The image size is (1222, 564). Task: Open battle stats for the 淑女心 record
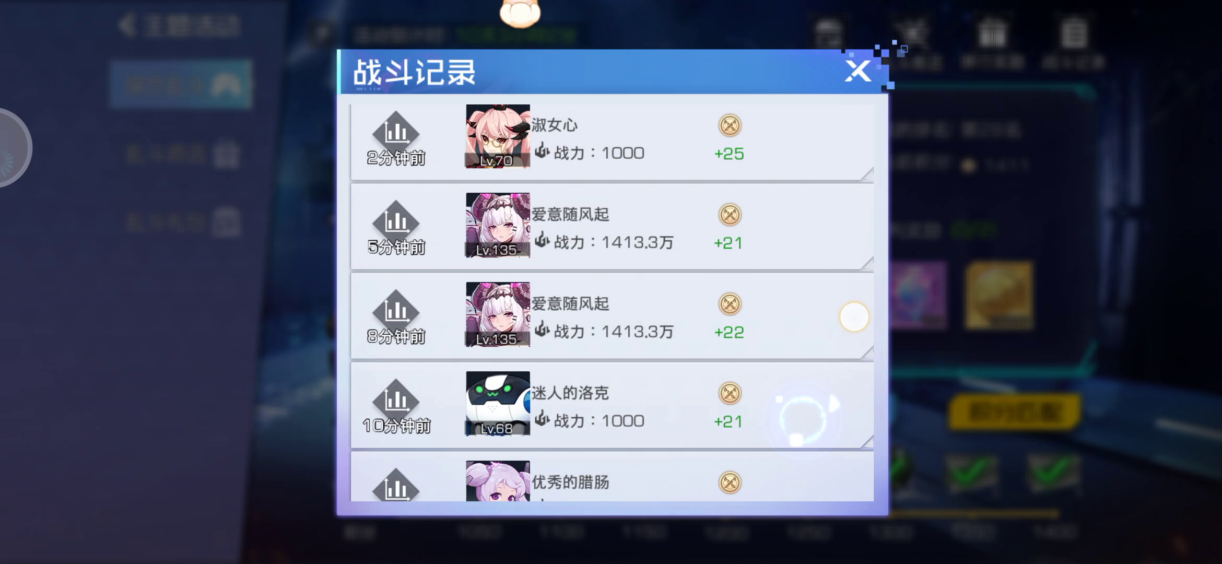point(396,132)
